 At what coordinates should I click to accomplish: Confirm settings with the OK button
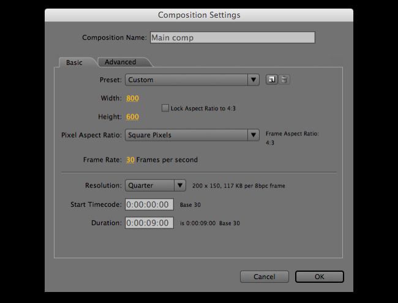pyautogui.click(x=319, y=276)
